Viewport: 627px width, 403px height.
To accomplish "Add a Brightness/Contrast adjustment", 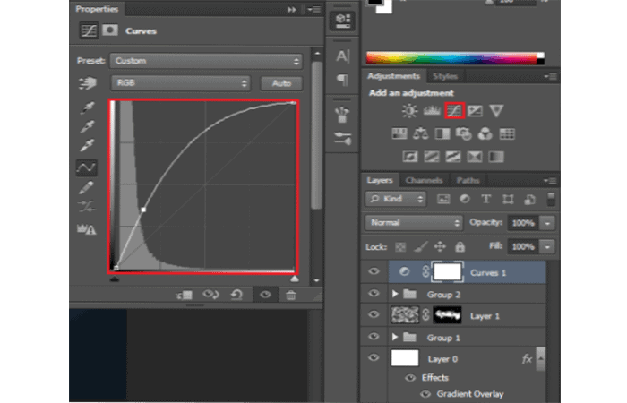I will click(x=409, y=111).
